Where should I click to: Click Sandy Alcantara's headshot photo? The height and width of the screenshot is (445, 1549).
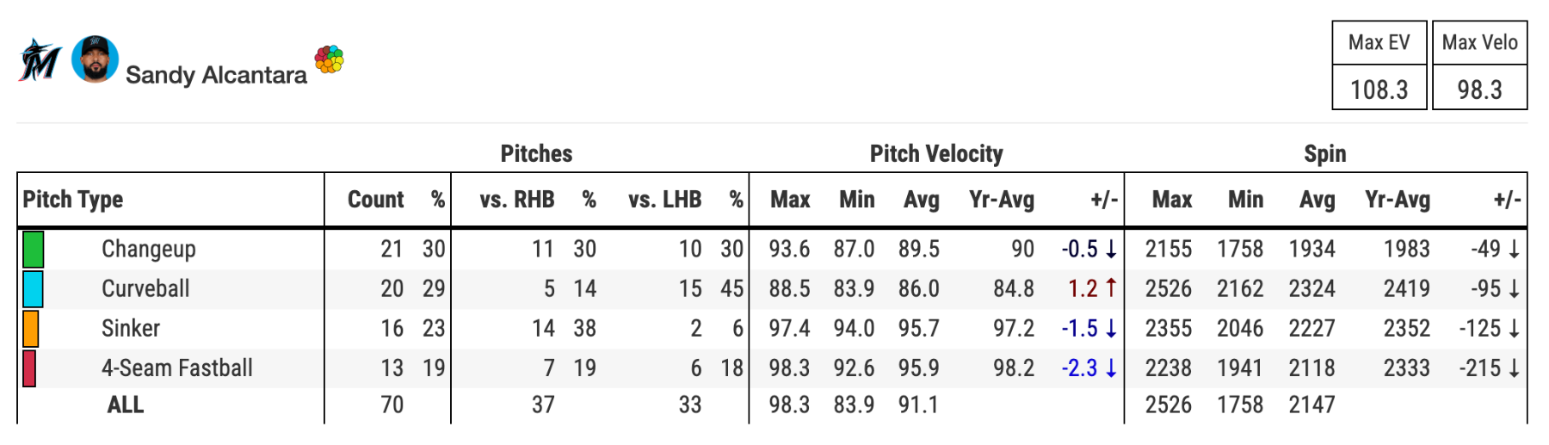pyautogui.click(x=95, y=59)
